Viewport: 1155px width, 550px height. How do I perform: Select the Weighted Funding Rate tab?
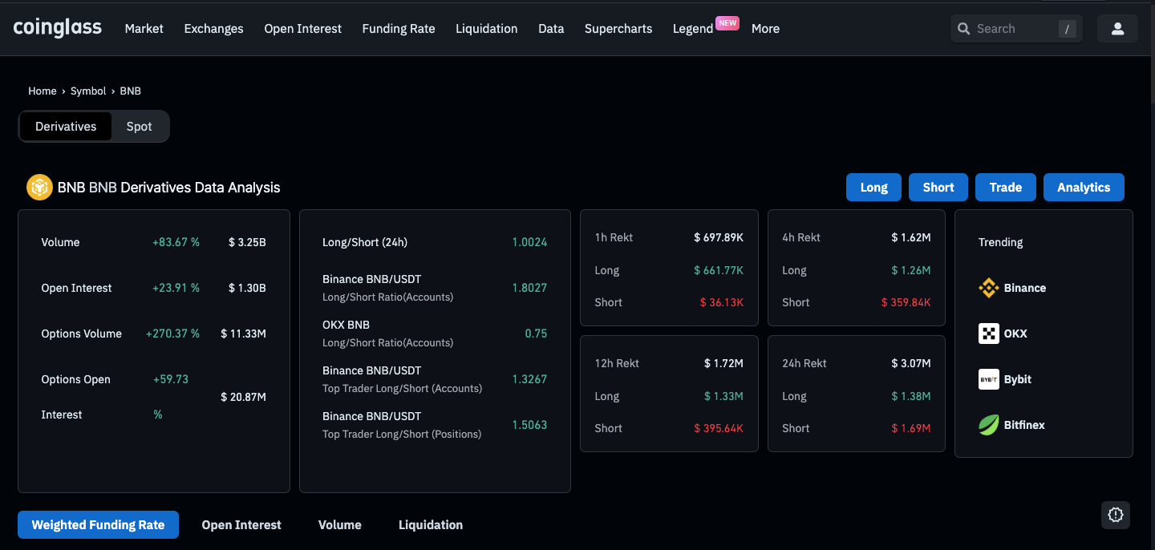98,525
